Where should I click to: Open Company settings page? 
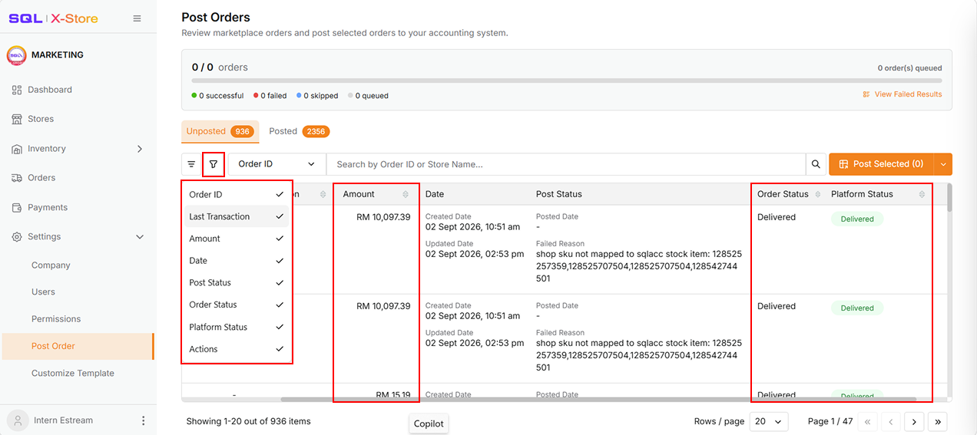(x=51, y=265)
